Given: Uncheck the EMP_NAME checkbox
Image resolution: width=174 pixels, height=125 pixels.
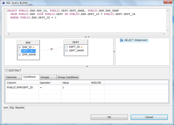Looking at the screenshot, I should click(x=19, y=55).
